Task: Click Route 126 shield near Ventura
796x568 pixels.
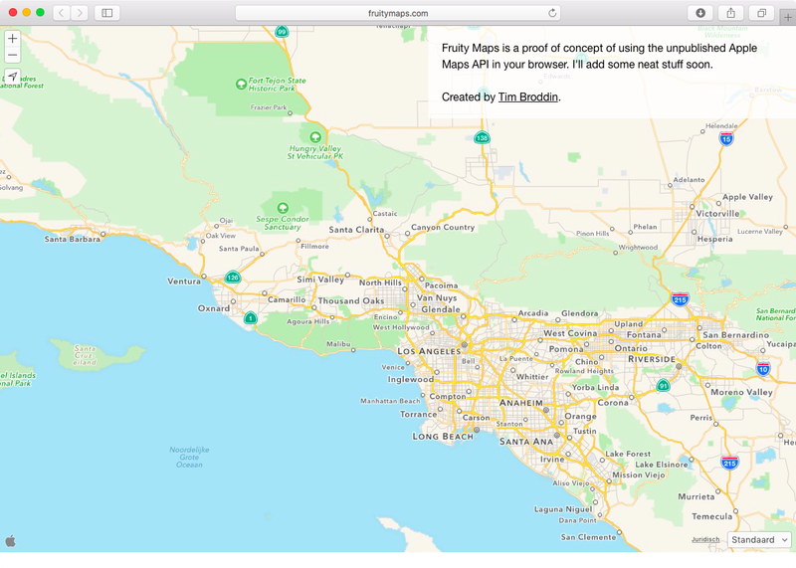Action: pos(233,278)
